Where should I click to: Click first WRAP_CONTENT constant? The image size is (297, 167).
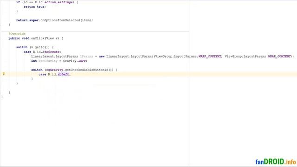click(210, 56)
